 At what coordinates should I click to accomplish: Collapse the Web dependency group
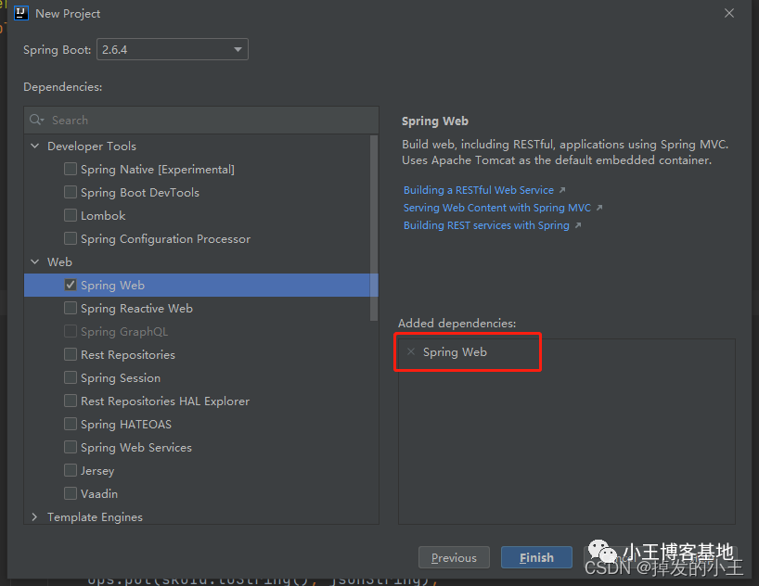35,261
